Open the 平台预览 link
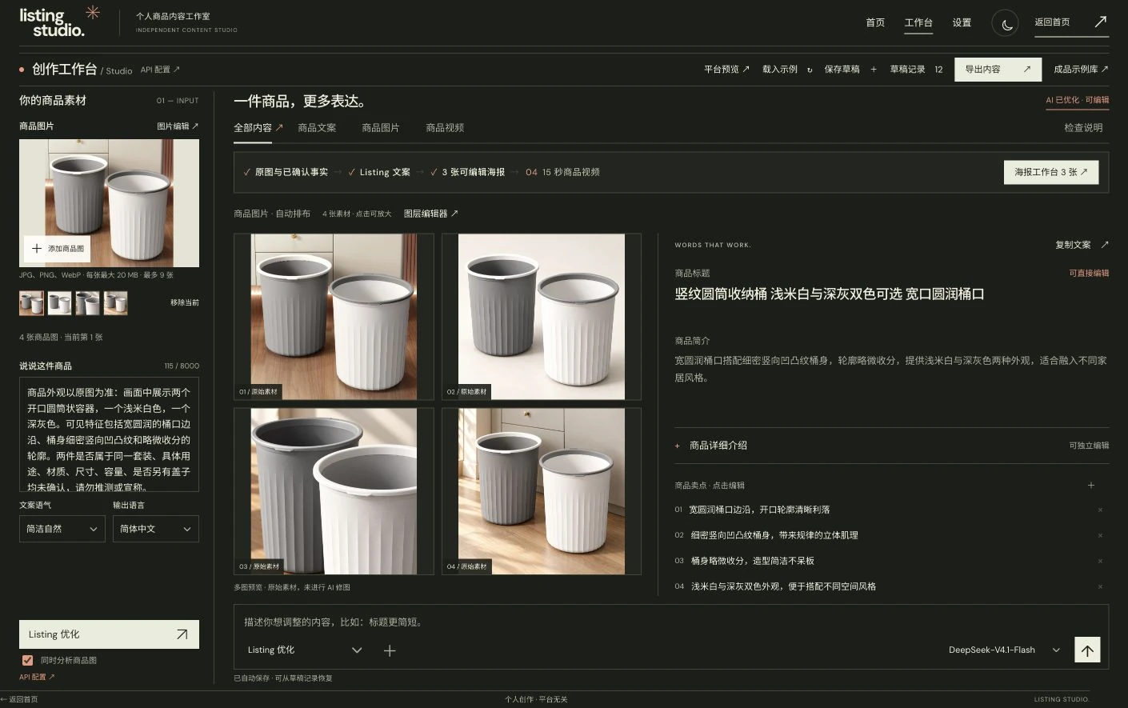This screenshot has height=708, width=1128. click(726, 70)
